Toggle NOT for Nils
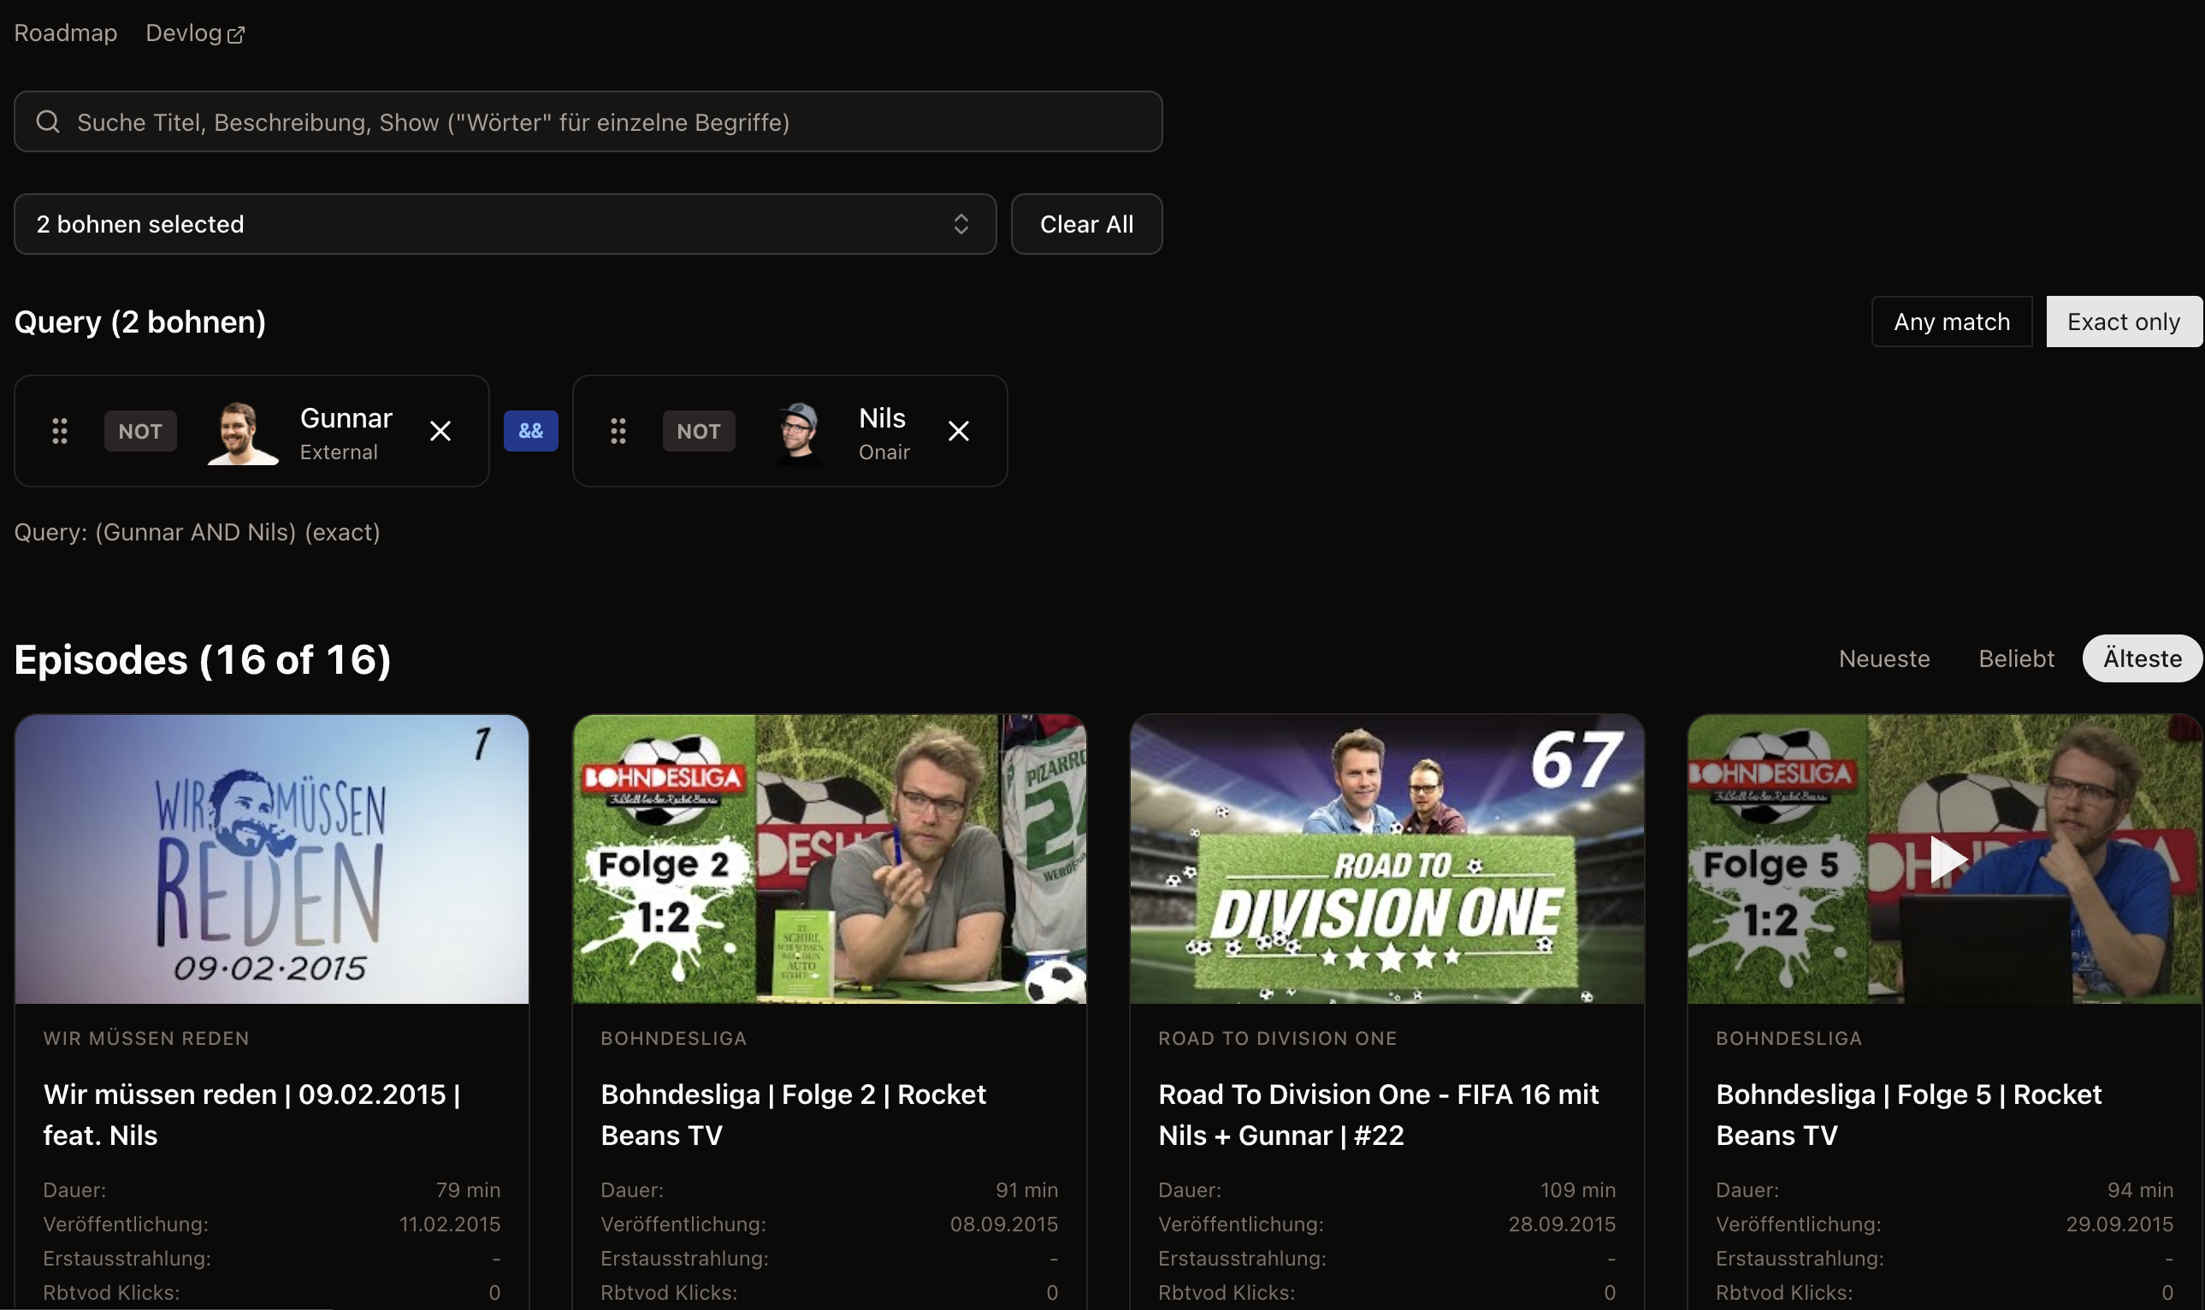2205x1310 pixels. (698, 431)
